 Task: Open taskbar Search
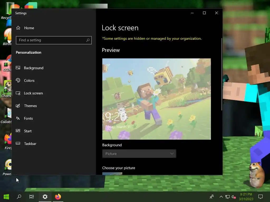tap(19, 197)
